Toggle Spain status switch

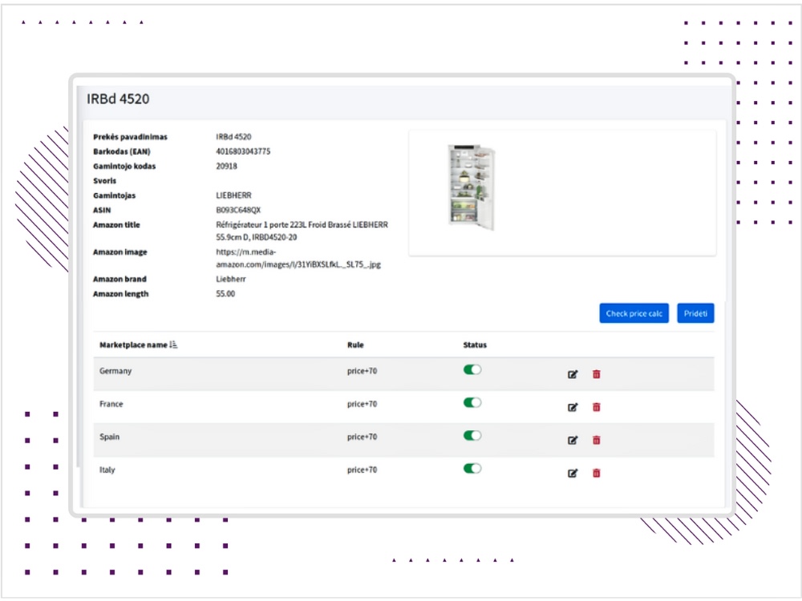[472, 435]
